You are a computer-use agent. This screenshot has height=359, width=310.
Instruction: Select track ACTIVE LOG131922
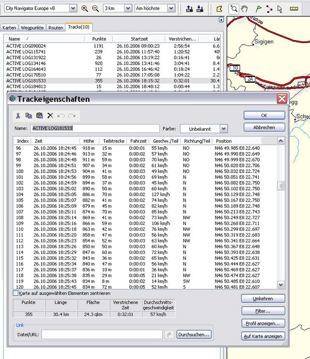click(112, 58)
